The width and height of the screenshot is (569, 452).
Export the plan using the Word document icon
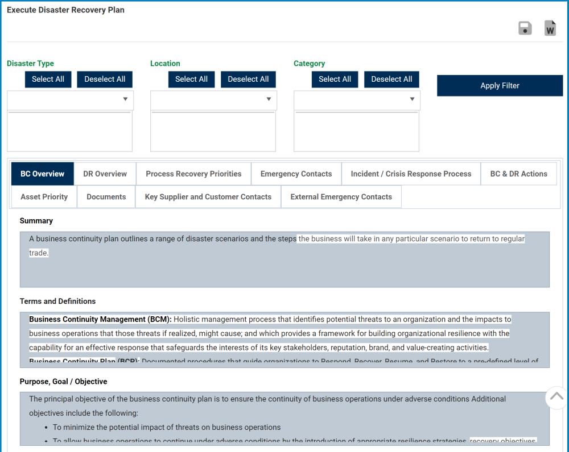click(x=549, y=27)
